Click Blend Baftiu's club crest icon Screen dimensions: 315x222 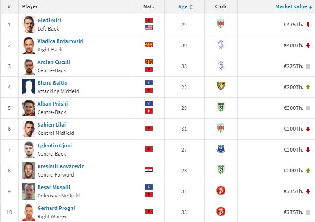click(221, 87)
